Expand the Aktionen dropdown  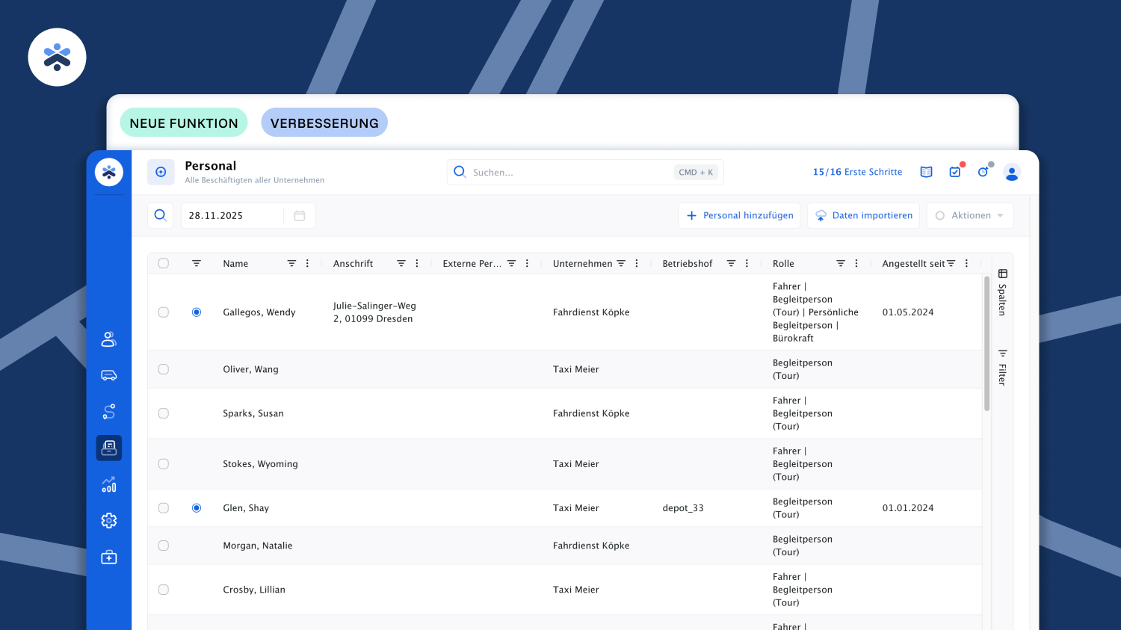(x=970, y=216)
